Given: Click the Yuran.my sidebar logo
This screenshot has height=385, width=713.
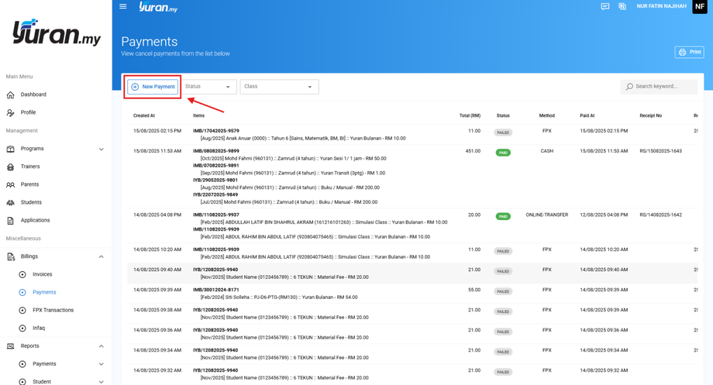Looking at the screenshot, I should 56,33.
